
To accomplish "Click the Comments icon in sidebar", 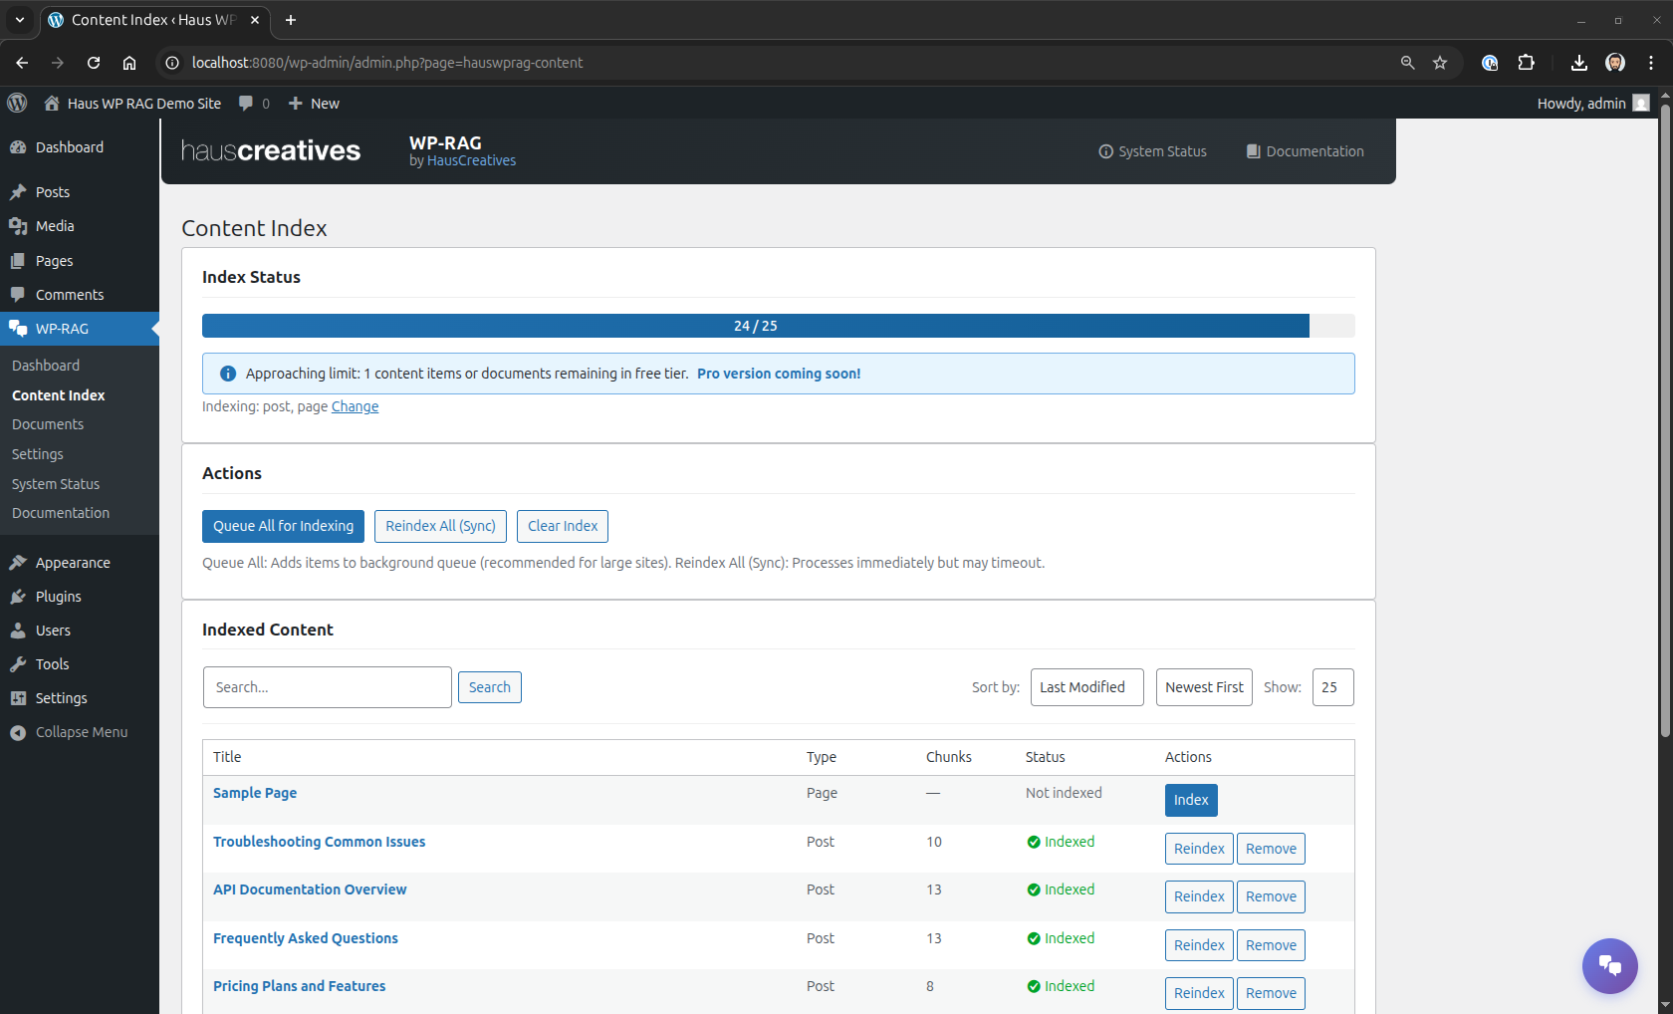I will [18, 295].
